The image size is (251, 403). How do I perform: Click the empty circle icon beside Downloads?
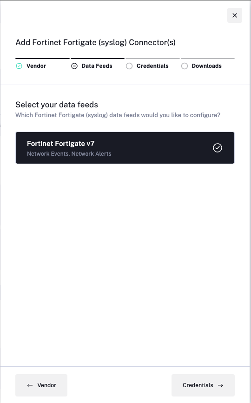[x=185, y=66]
